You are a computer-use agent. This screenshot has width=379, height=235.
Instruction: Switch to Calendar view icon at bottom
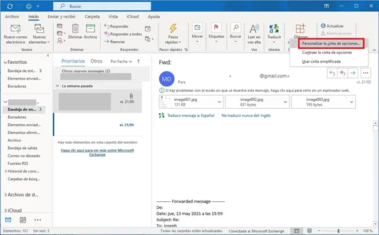[x=23, y=220]
